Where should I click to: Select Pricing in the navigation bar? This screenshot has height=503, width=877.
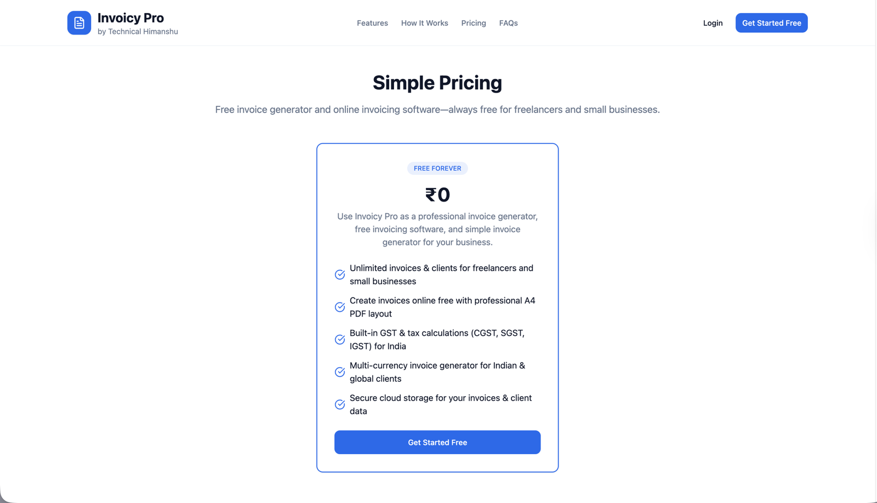click(474, 23)
